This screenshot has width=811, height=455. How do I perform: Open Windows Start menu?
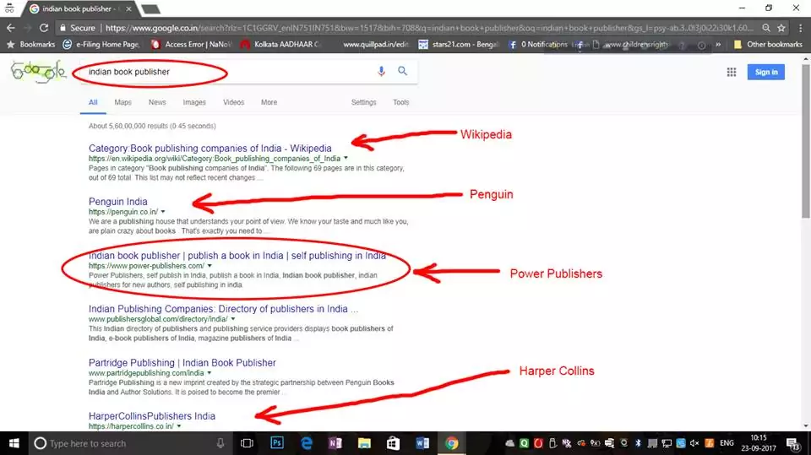14,443
